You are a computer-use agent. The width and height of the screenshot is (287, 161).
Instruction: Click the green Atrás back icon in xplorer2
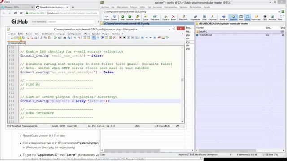(x=122, y=18)
